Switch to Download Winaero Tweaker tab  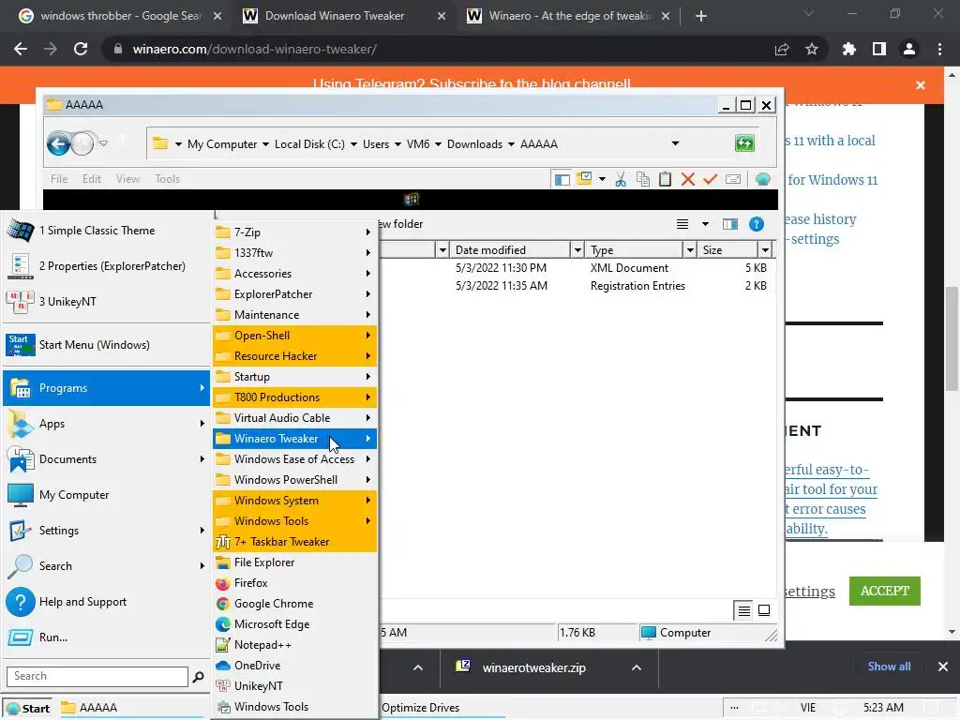tap(335, 16)
